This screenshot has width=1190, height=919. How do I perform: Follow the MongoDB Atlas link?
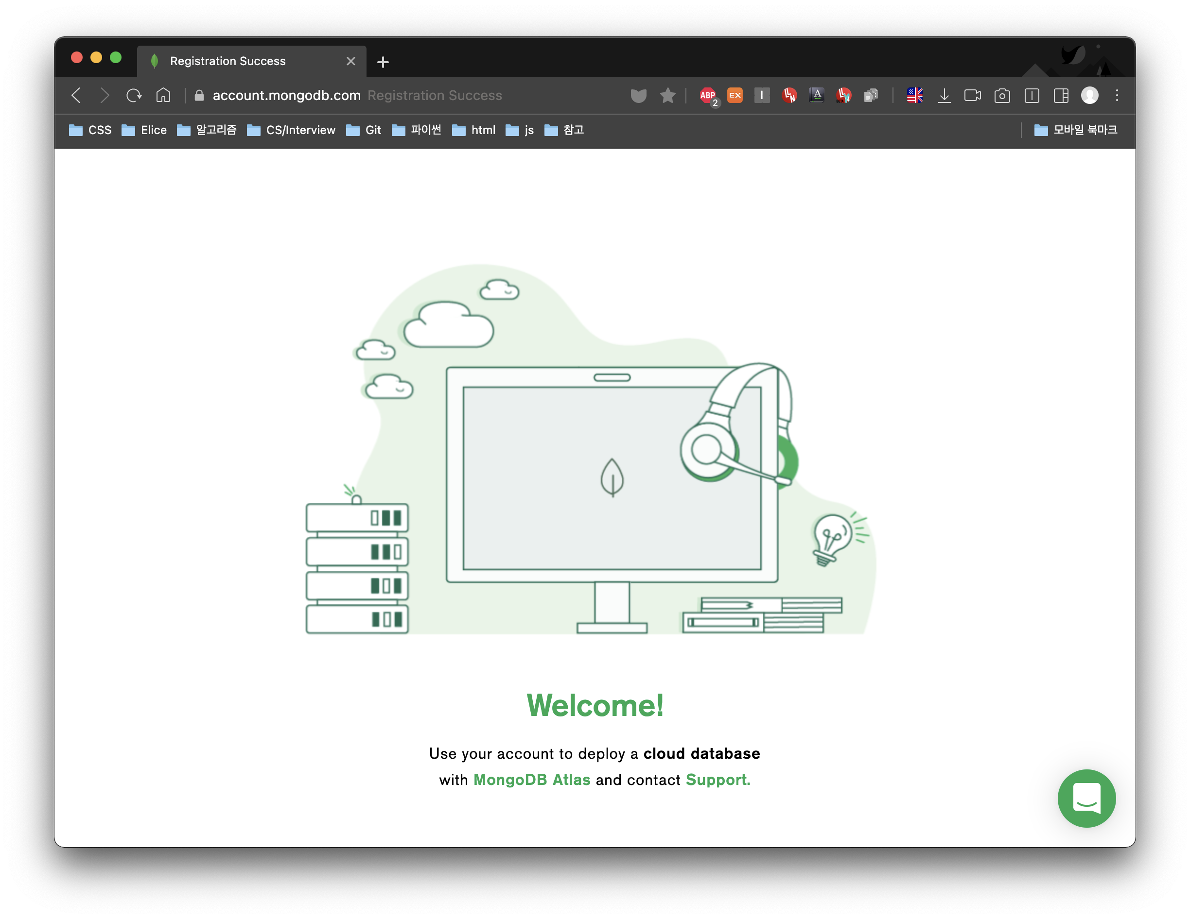coord(531,780)
